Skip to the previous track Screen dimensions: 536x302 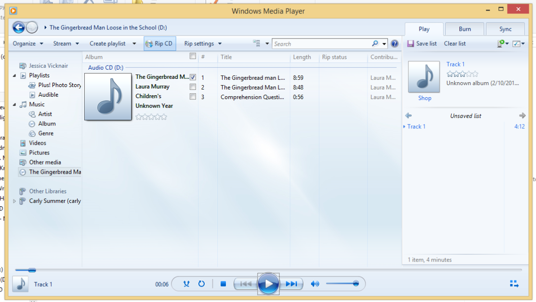coord(246,284)
